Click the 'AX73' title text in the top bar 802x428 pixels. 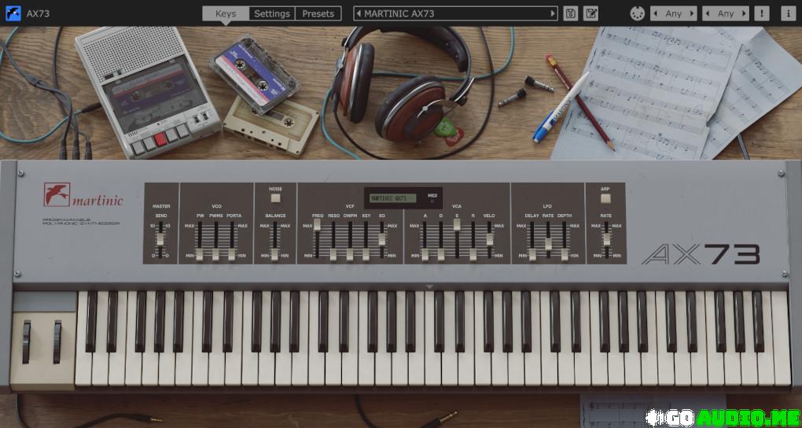(x=39, y=14)
